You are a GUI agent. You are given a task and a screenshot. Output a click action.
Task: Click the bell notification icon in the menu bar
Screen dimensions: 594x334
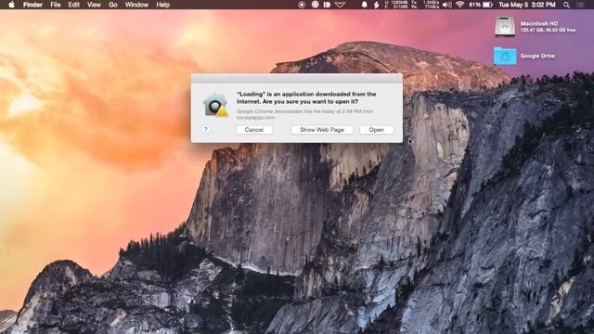click(364, 5)
